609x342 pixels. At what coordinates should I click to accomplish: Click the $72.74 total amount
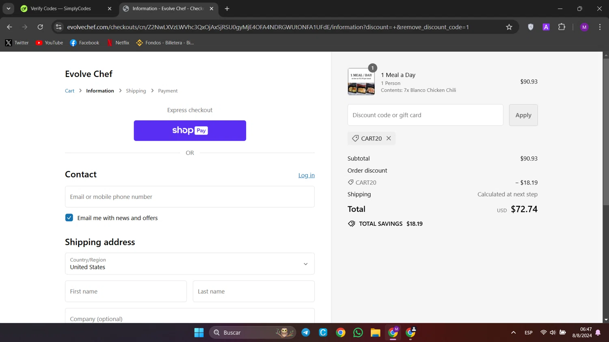524,209
